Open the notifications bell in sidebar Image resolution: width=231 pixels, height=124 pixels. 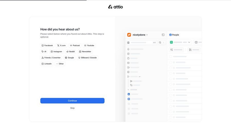128,49
